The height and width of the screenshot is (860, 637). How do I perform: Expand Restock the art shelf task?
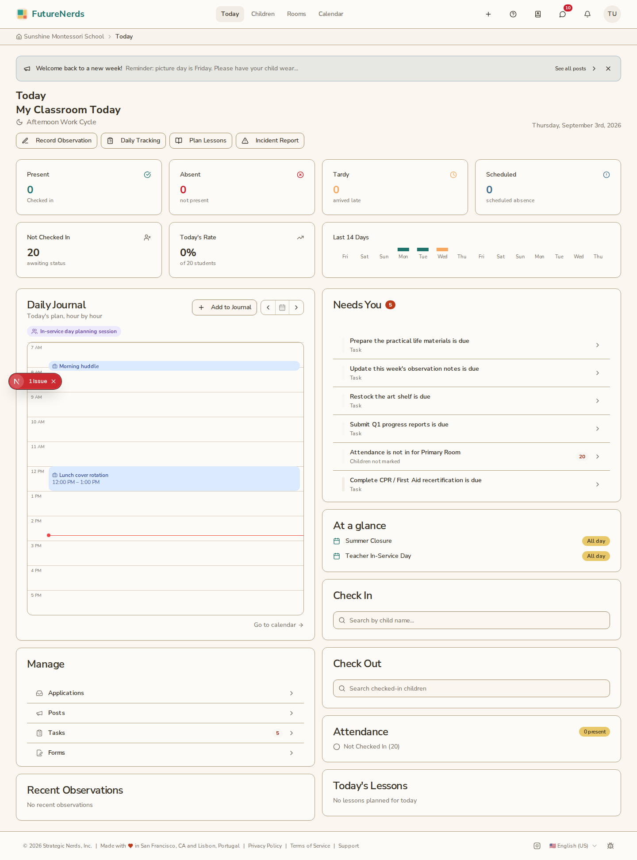472,401
